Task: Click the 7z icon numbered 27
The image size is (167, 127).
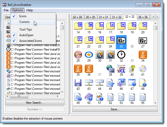Action: click(143, 41)
